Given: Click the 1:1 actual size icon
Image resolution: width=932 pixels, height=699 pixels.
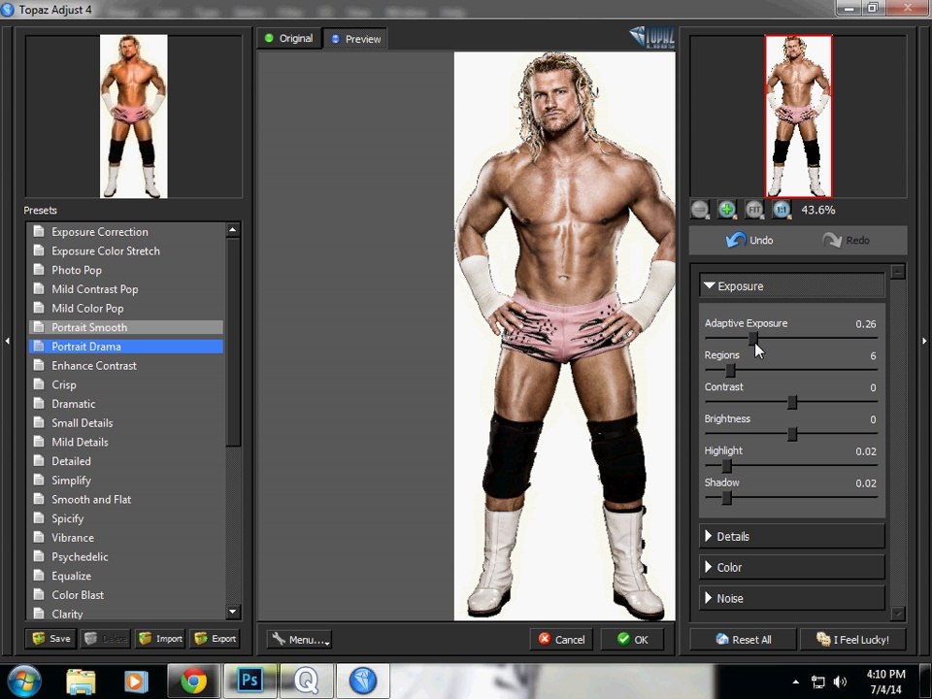Looking at the screenshot, I should coord(782,210).
